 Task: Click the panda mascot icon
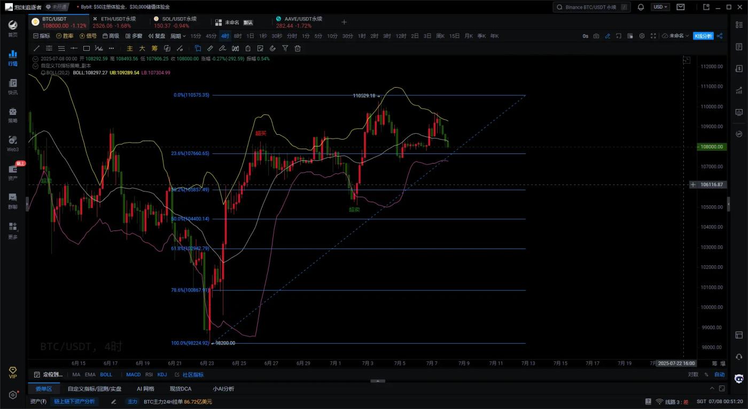click(x=739, y=379)
